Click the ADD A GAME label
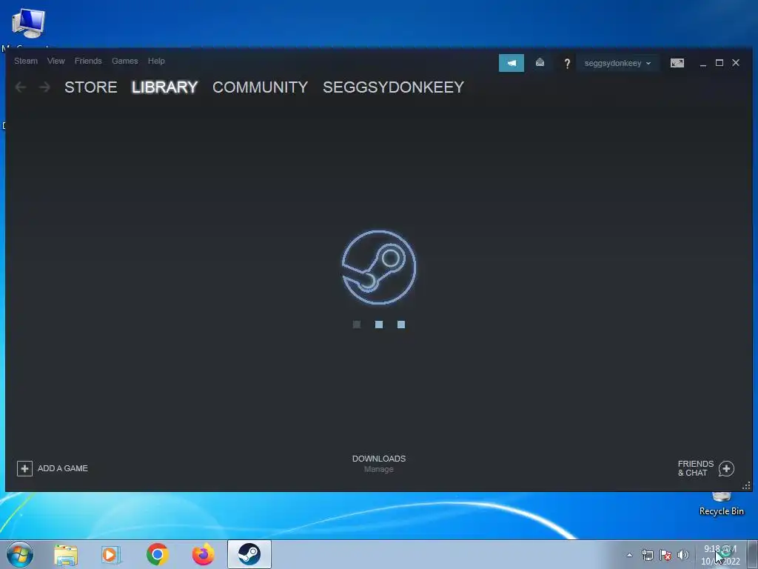Screen dimensions: 758x569 tap(63, 468)
